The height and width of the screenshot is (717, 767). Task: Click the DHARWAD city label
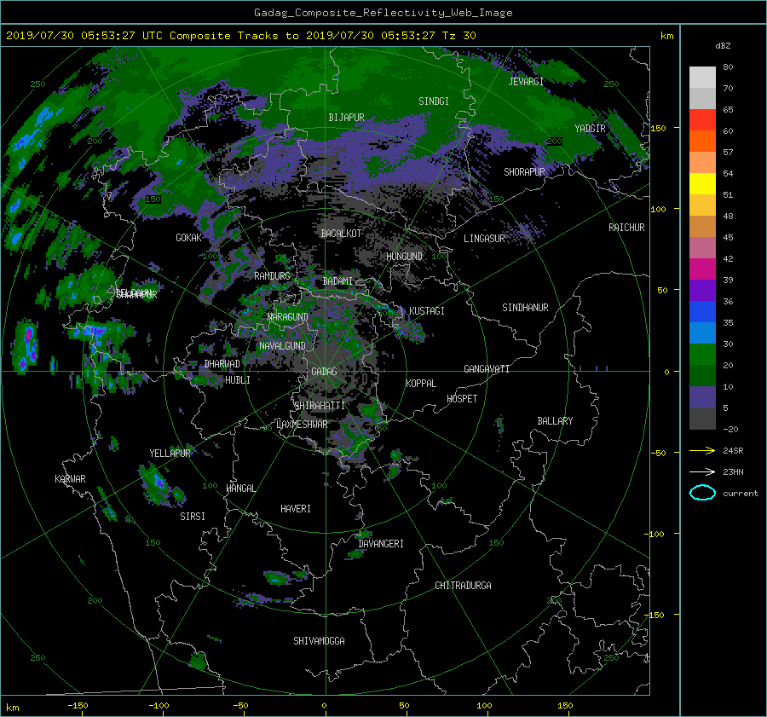[222, 364]
